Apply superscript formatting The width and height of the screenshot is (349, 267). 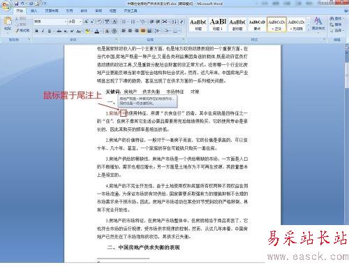72,31
